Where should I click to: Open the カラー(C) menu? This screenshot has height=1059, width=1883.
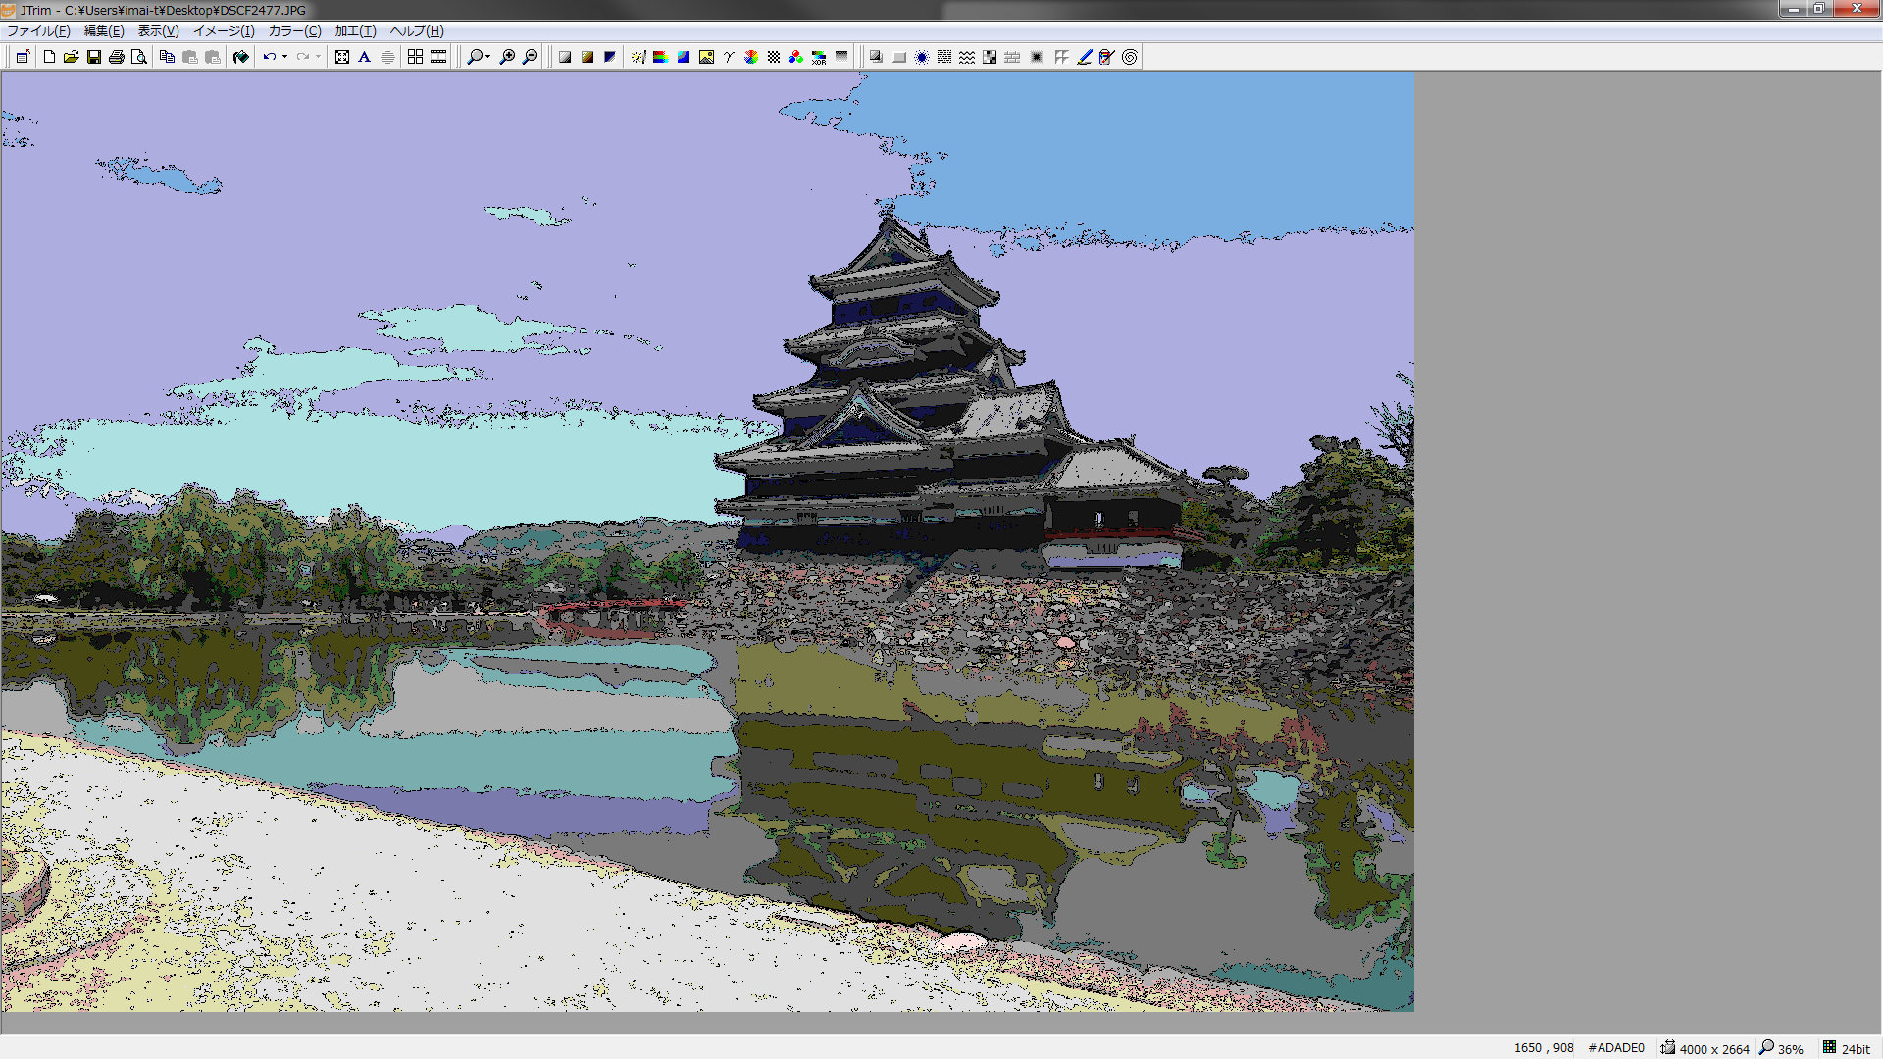[294, 31]
